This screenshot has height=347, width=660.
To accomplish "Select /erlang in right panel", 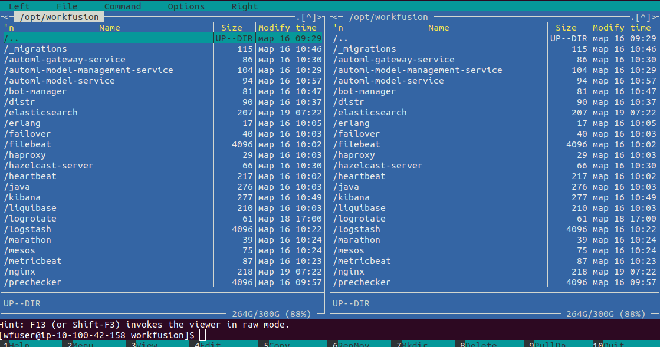I will (x=495, y=123).
